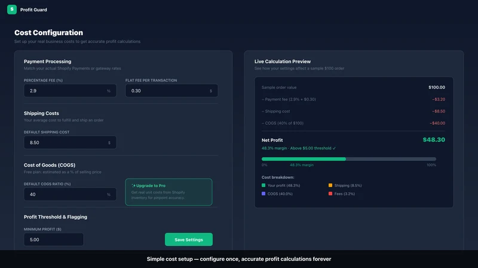This screenshot has width=478, height=268.
Task: Click the purple COGS legend swatch
Action: tap(263, 194)
